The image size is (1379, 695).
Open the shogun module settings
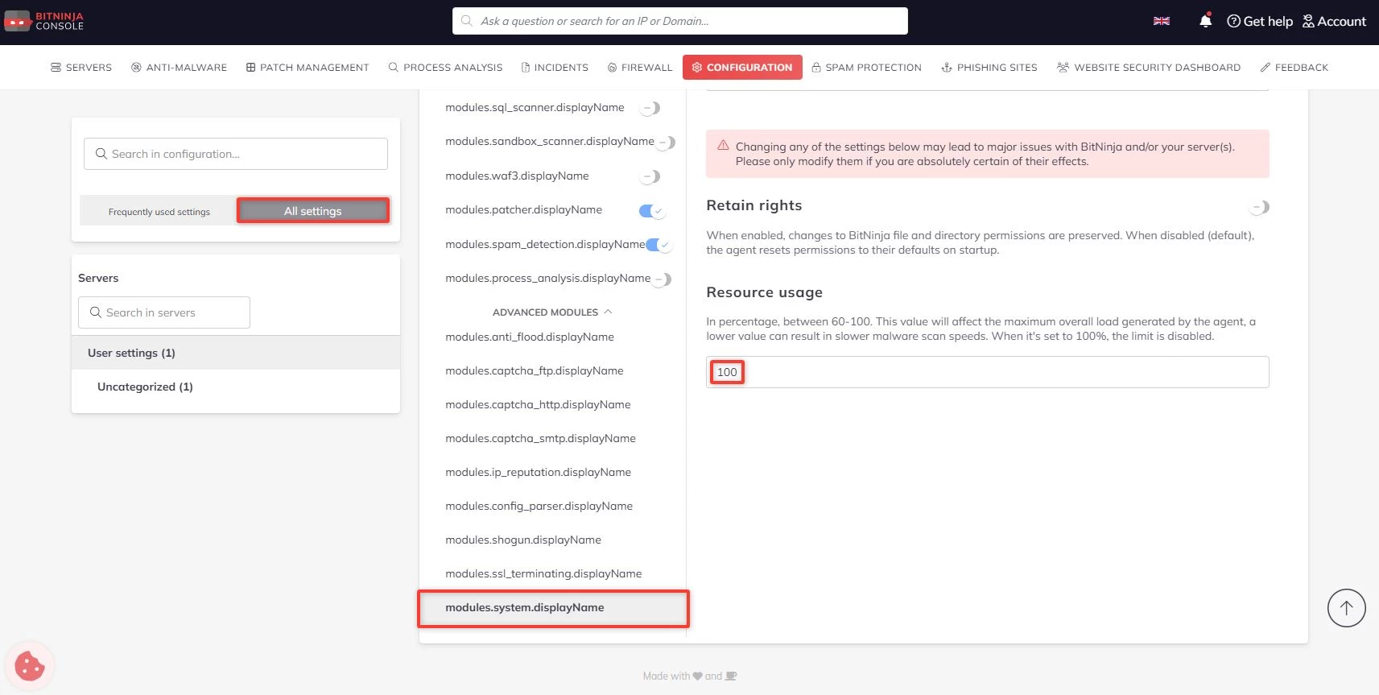pos(523,540)
